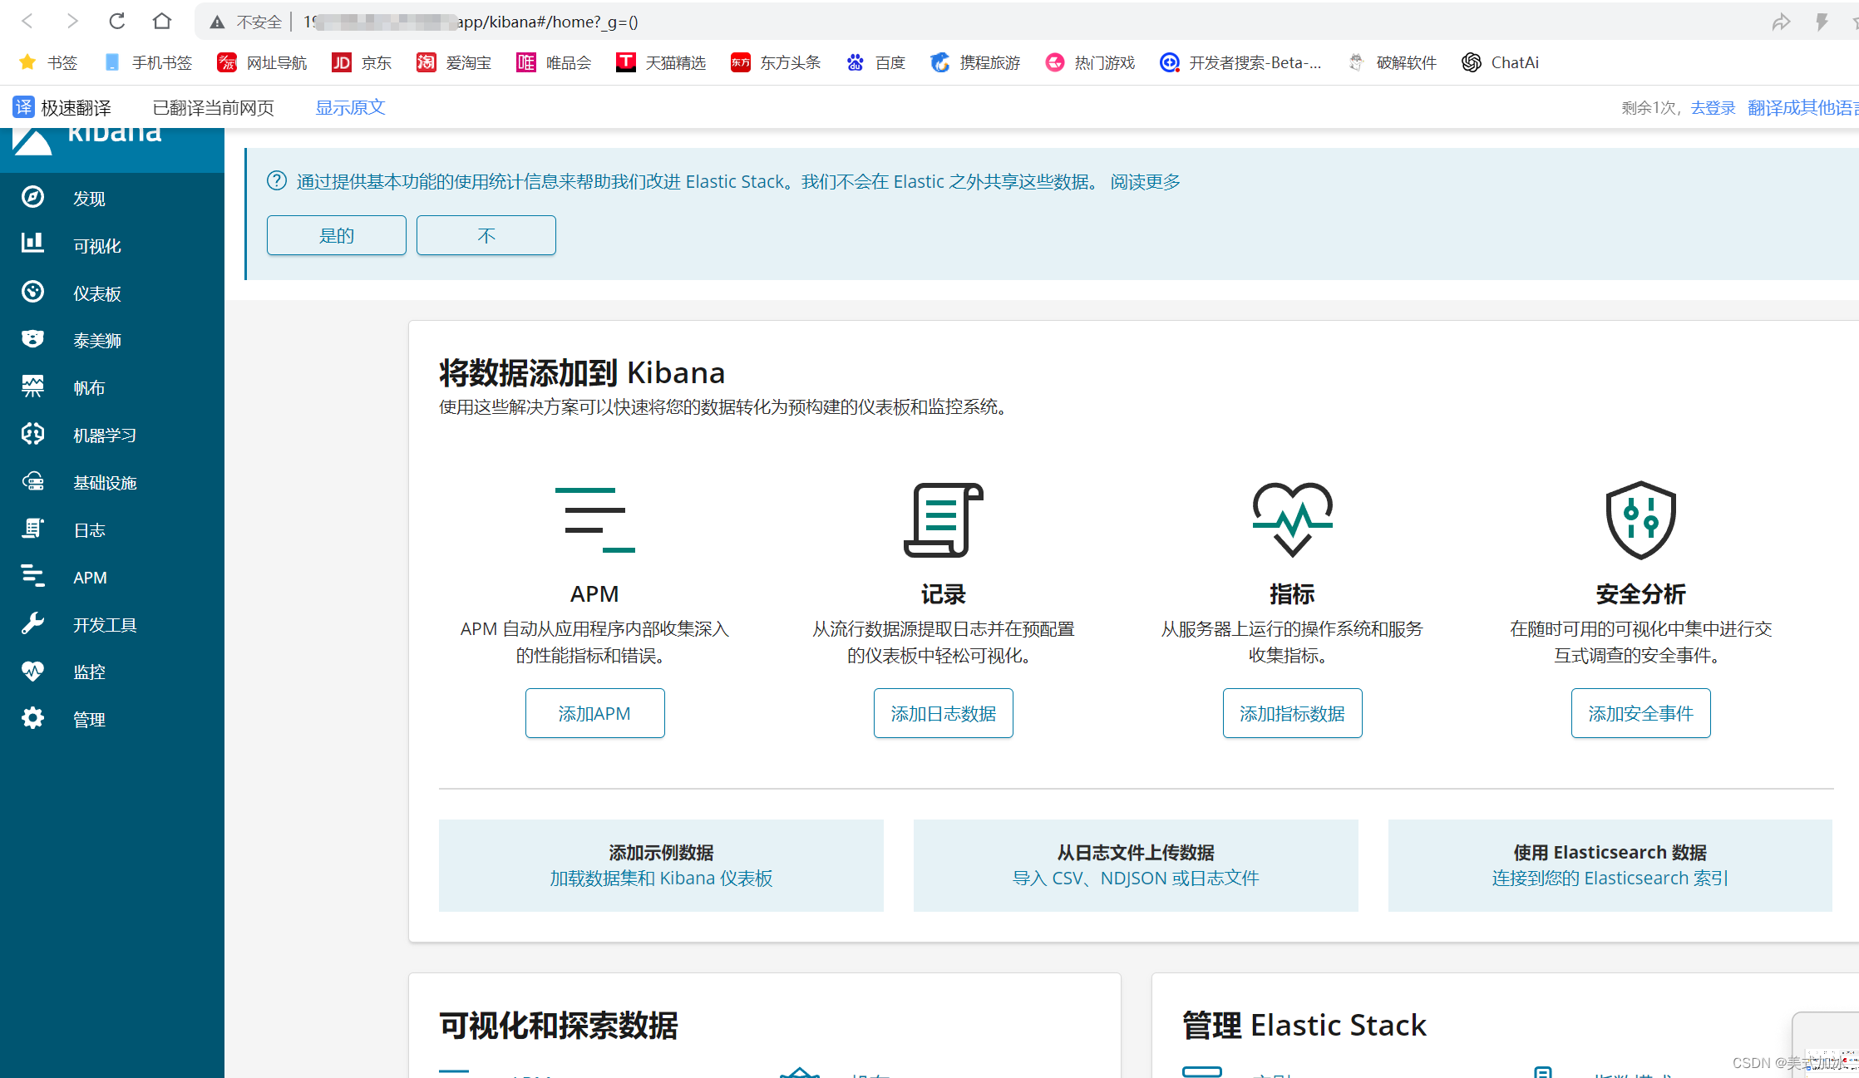Open the Timelion lion-face icon
This screenshot has width=1859, height=1078.
[32, 338]
